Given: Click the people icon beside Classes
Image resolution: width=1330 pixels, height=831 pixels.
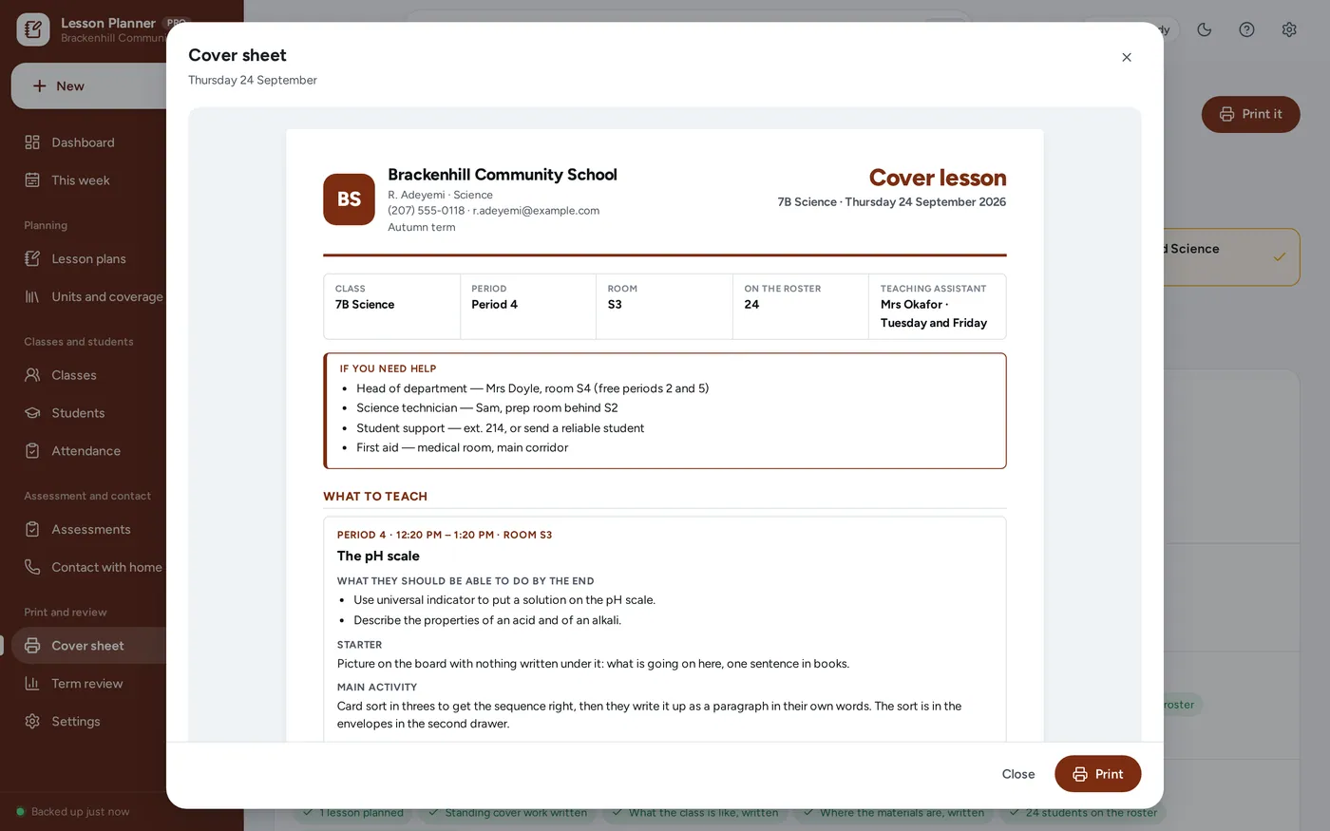Looking at the screenshot, I should coord(32,375).
